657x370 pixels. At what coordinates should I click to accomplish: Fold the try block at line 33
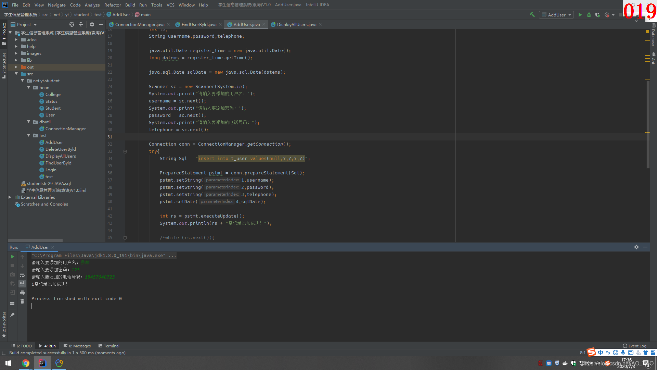(x=125, y=151)
